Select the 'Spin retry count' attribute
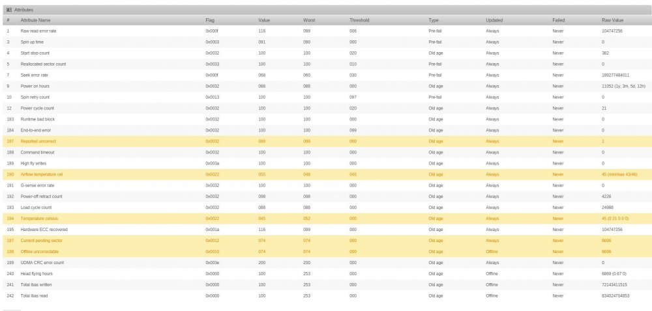Image resolution: width=652 pixels, height=311 pixels. (35, 97)
